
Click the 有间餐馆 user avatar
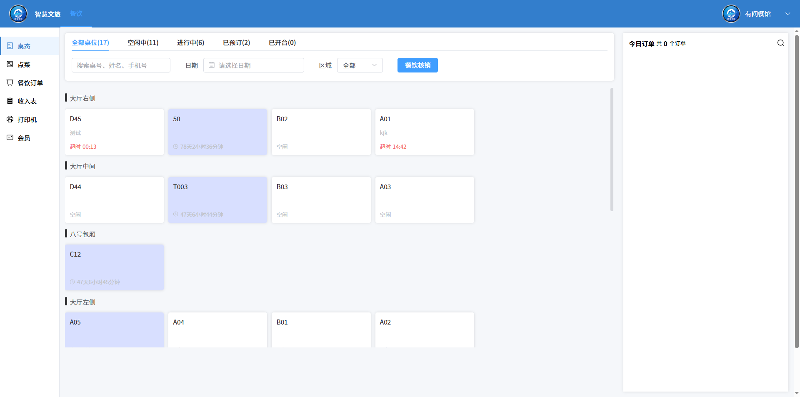(x=731, y=14)
